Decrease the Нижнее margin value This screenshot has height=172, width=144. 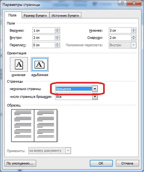[x=134, y=32]
